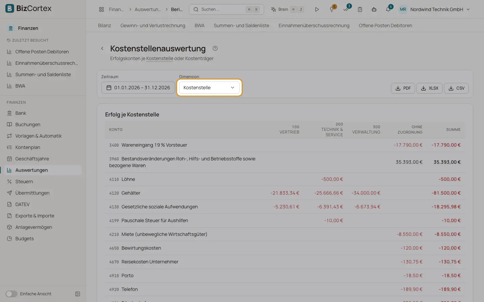Open Buchungen in the sidebar
The width and height of the screenshot is (484, 302).
coord(43,124)
